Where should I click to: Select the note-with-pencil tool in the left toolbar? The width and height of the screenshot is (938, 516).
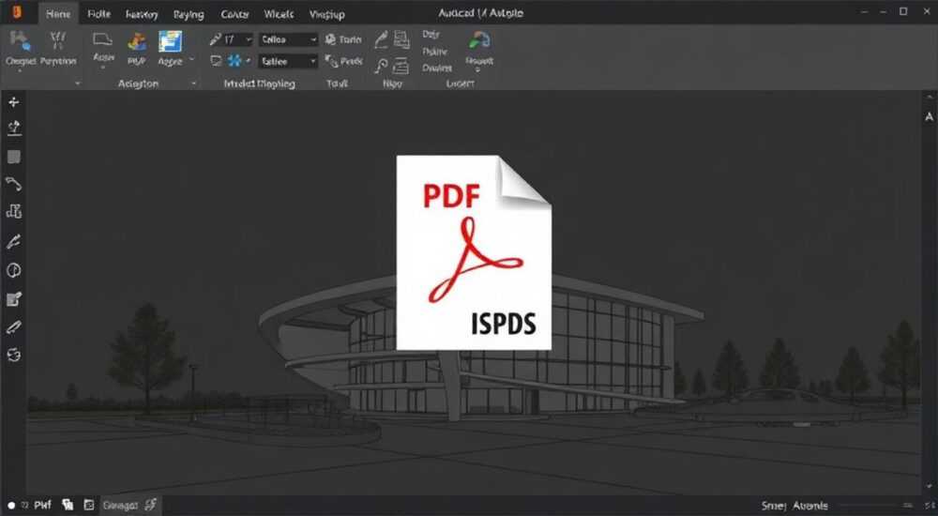14,299
